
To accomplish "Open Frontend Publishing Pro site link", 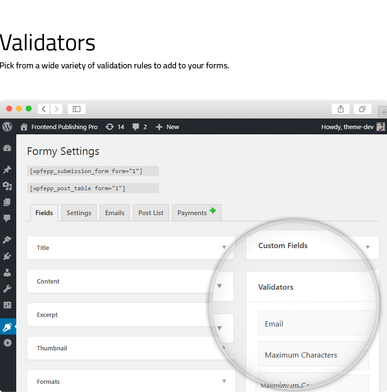I will 64,127.
